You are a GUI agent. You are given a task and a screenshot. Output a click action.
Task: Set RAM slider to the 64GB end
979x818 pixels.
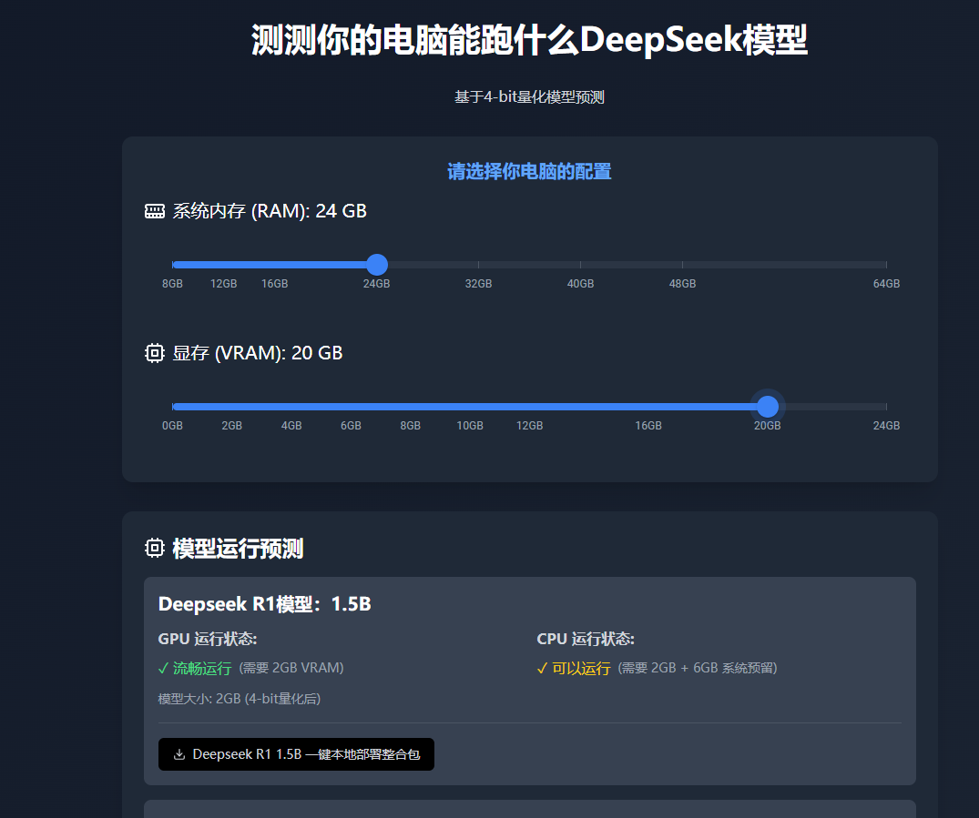point(886,265)
